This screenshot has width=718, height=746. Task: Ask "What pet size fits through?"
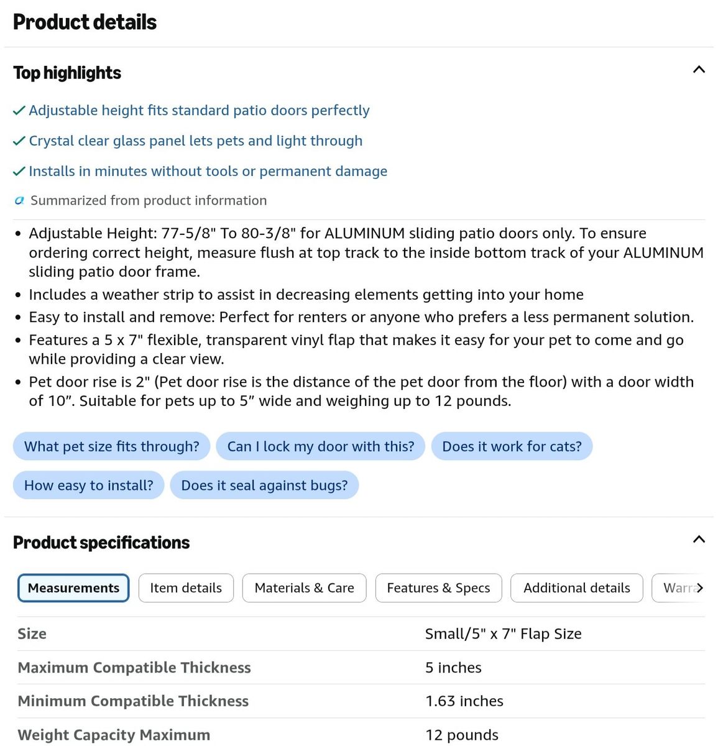(112, 446)
